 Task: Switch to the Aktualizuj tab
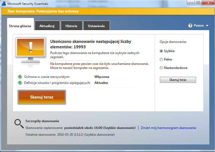click(47, 26)
